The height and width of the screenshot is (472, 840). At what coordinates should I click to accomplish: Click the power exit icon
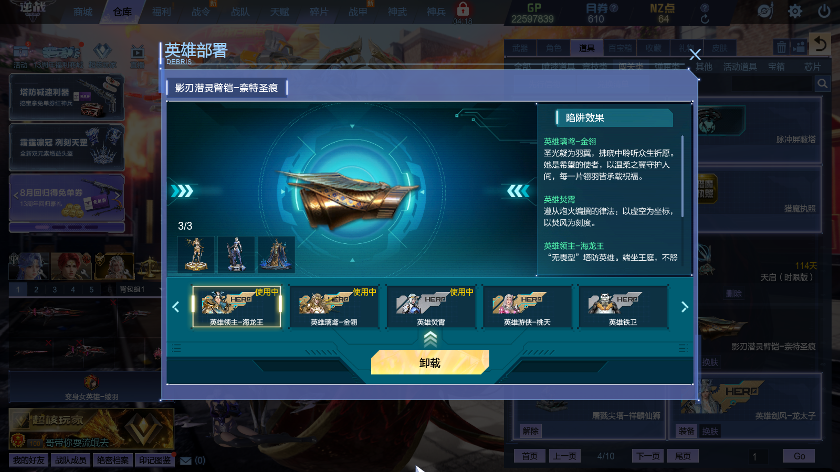pyautogui.click(x=824, y=11)
